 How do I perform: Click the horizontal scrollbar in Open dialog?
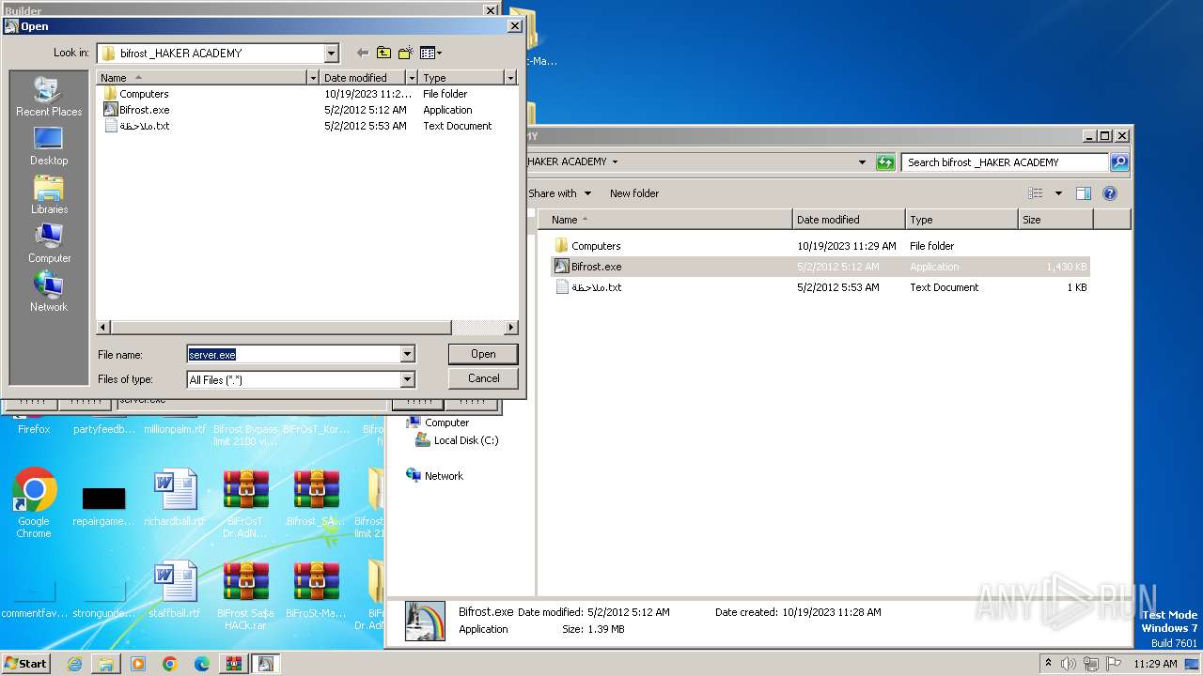(279, 328)
